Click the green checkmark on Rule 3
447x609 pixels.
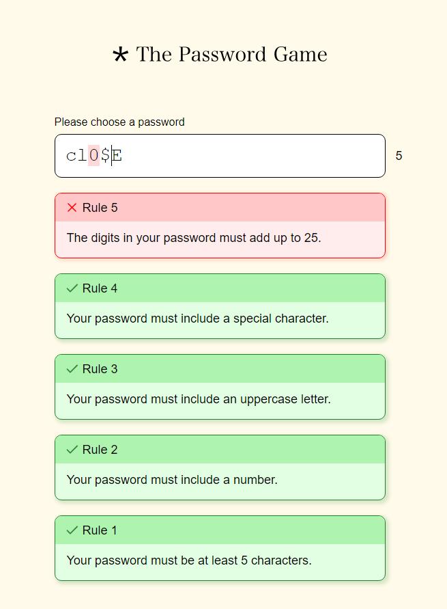pyautogui.click(x=72, y=369)
